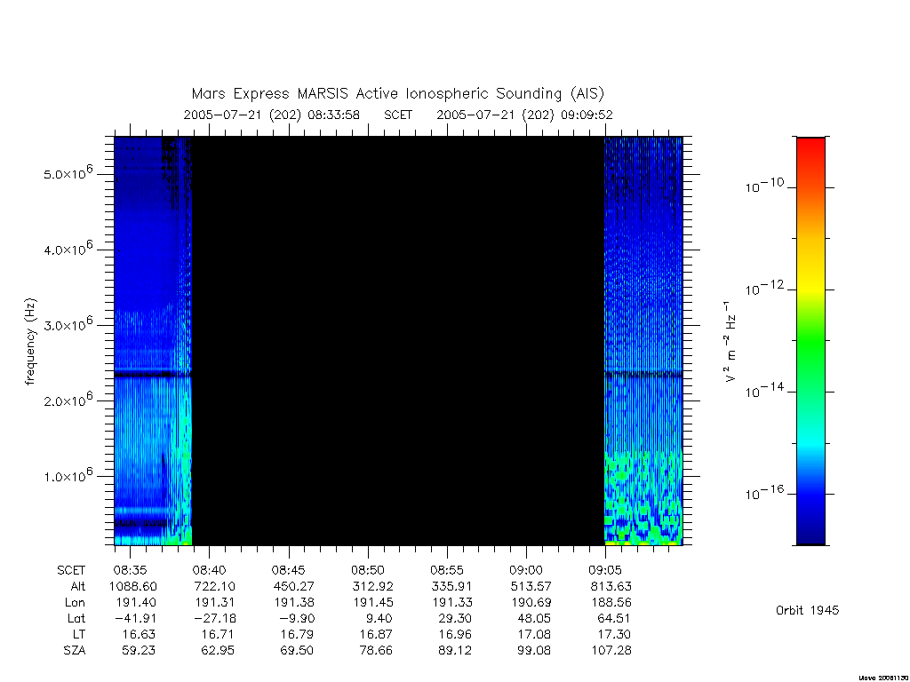Click the Alt row header

[78, 586]
